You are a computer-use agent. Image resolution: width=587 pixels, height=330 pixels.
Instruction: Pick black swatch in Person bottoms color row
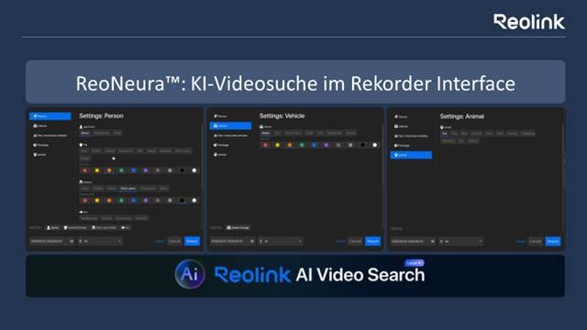(x=182, y=201)
